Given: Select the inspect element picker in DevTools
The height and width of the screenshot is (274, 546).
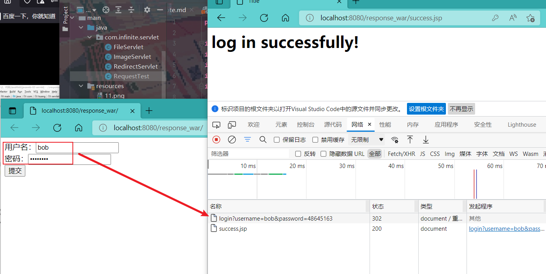Looking at the screenshot, I should coord(217,125).
